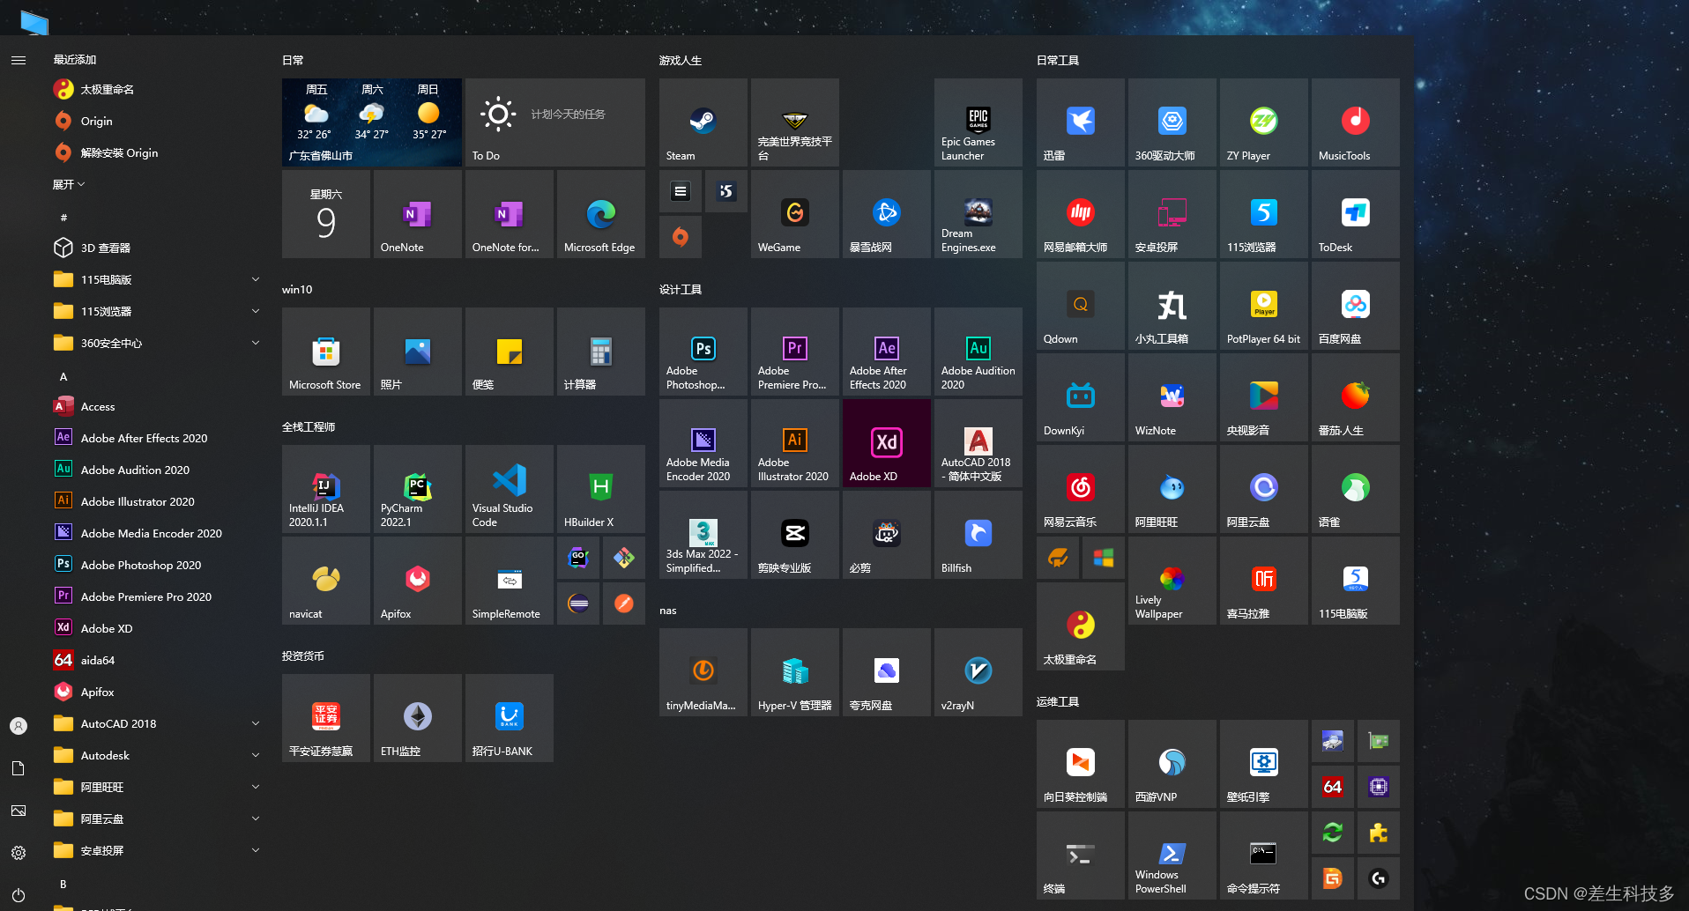1689x911 pixels.
Task: Open the OneNote tile
Action: [x=417, y=214]
